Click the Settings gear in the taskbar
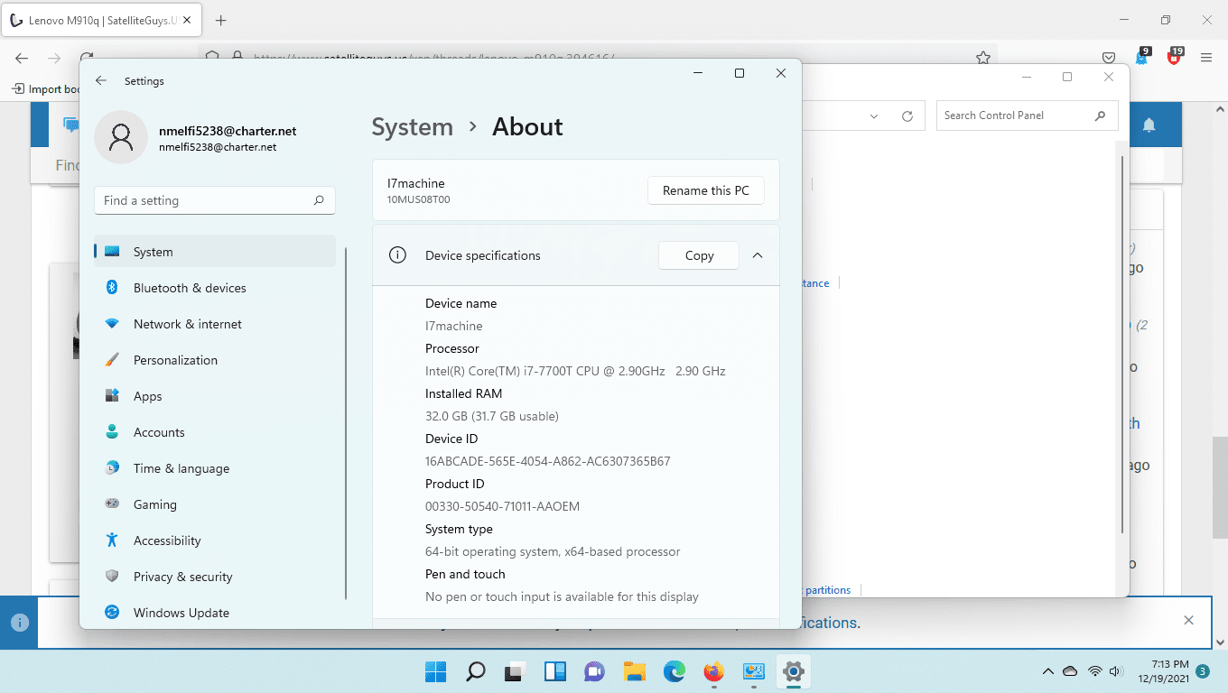Image resolution: width=1228 pixels, height=693 pixels. click(793, 671)
